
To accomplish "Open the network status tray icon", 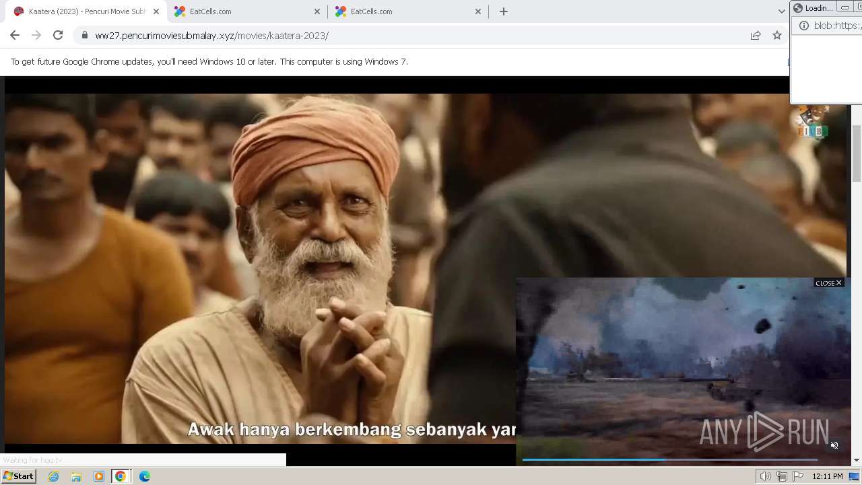I will click(781, 476).
